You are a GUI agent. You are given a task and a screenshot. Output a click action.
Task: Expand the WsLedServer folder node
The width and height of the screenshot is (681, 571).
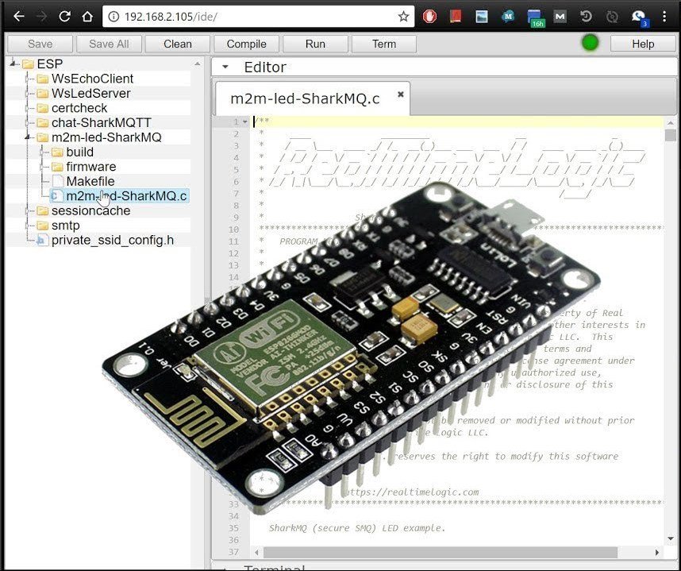[x=29, y=94]
